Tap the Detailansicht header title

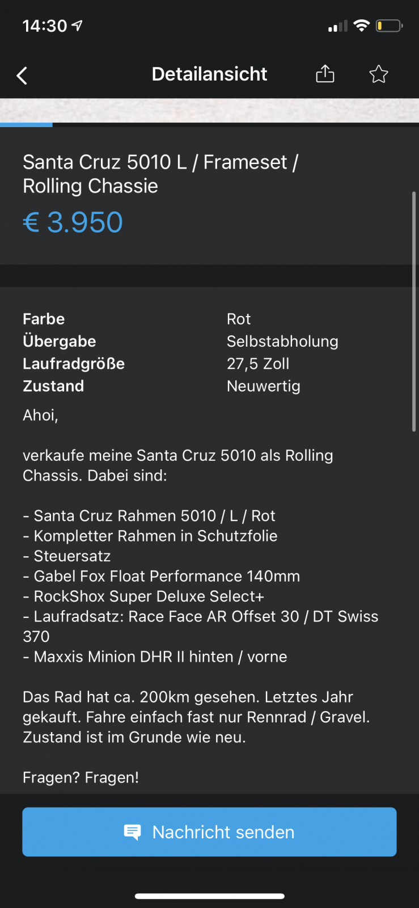[209, 74]
